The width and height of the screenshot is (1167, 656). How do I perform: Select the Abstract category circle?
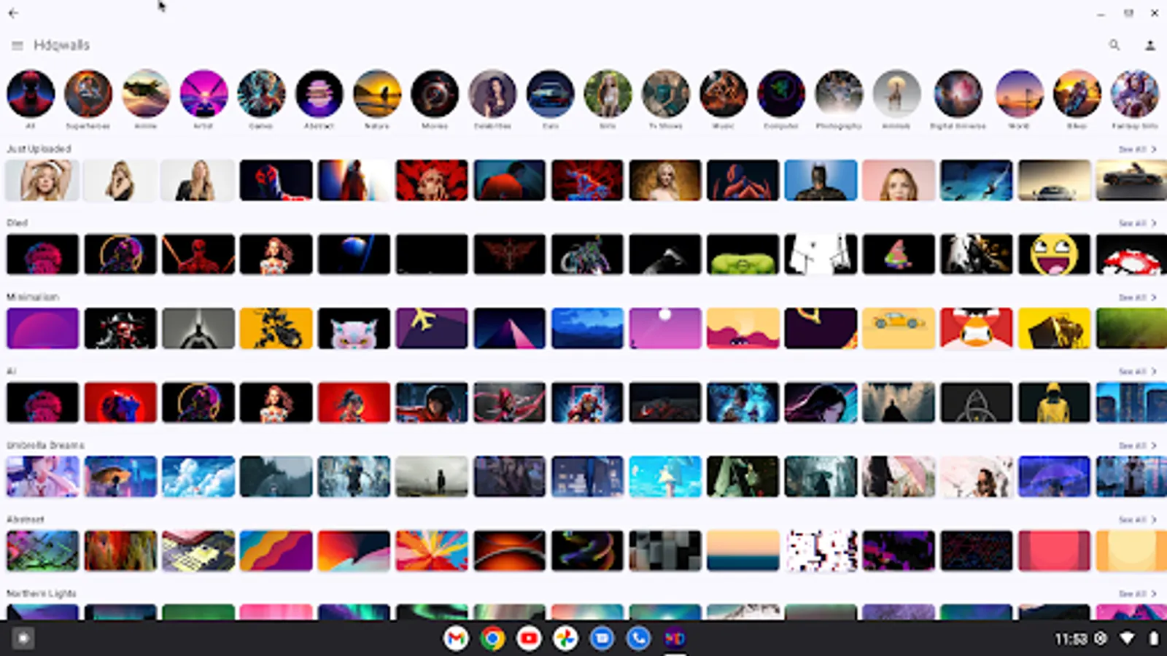[319, 93]
